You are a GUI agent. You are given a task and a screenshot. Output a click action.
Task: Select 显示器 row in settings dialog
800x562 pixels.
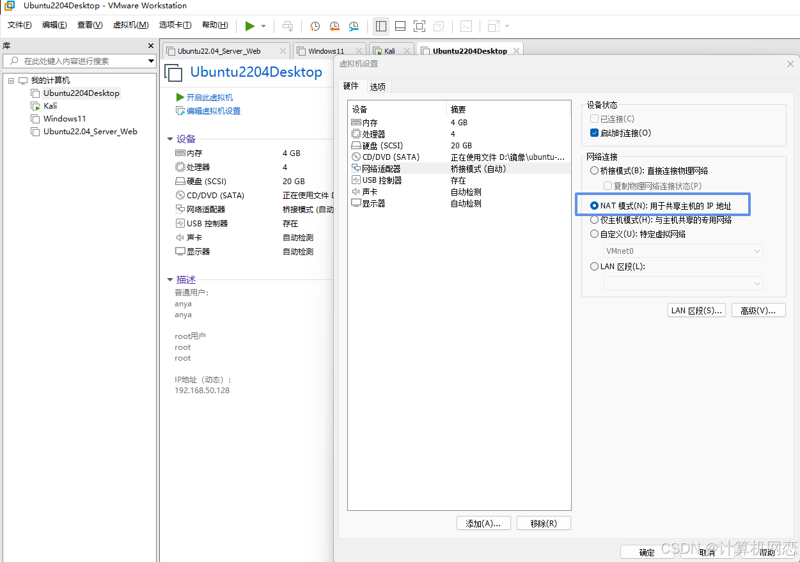(459, 203)
